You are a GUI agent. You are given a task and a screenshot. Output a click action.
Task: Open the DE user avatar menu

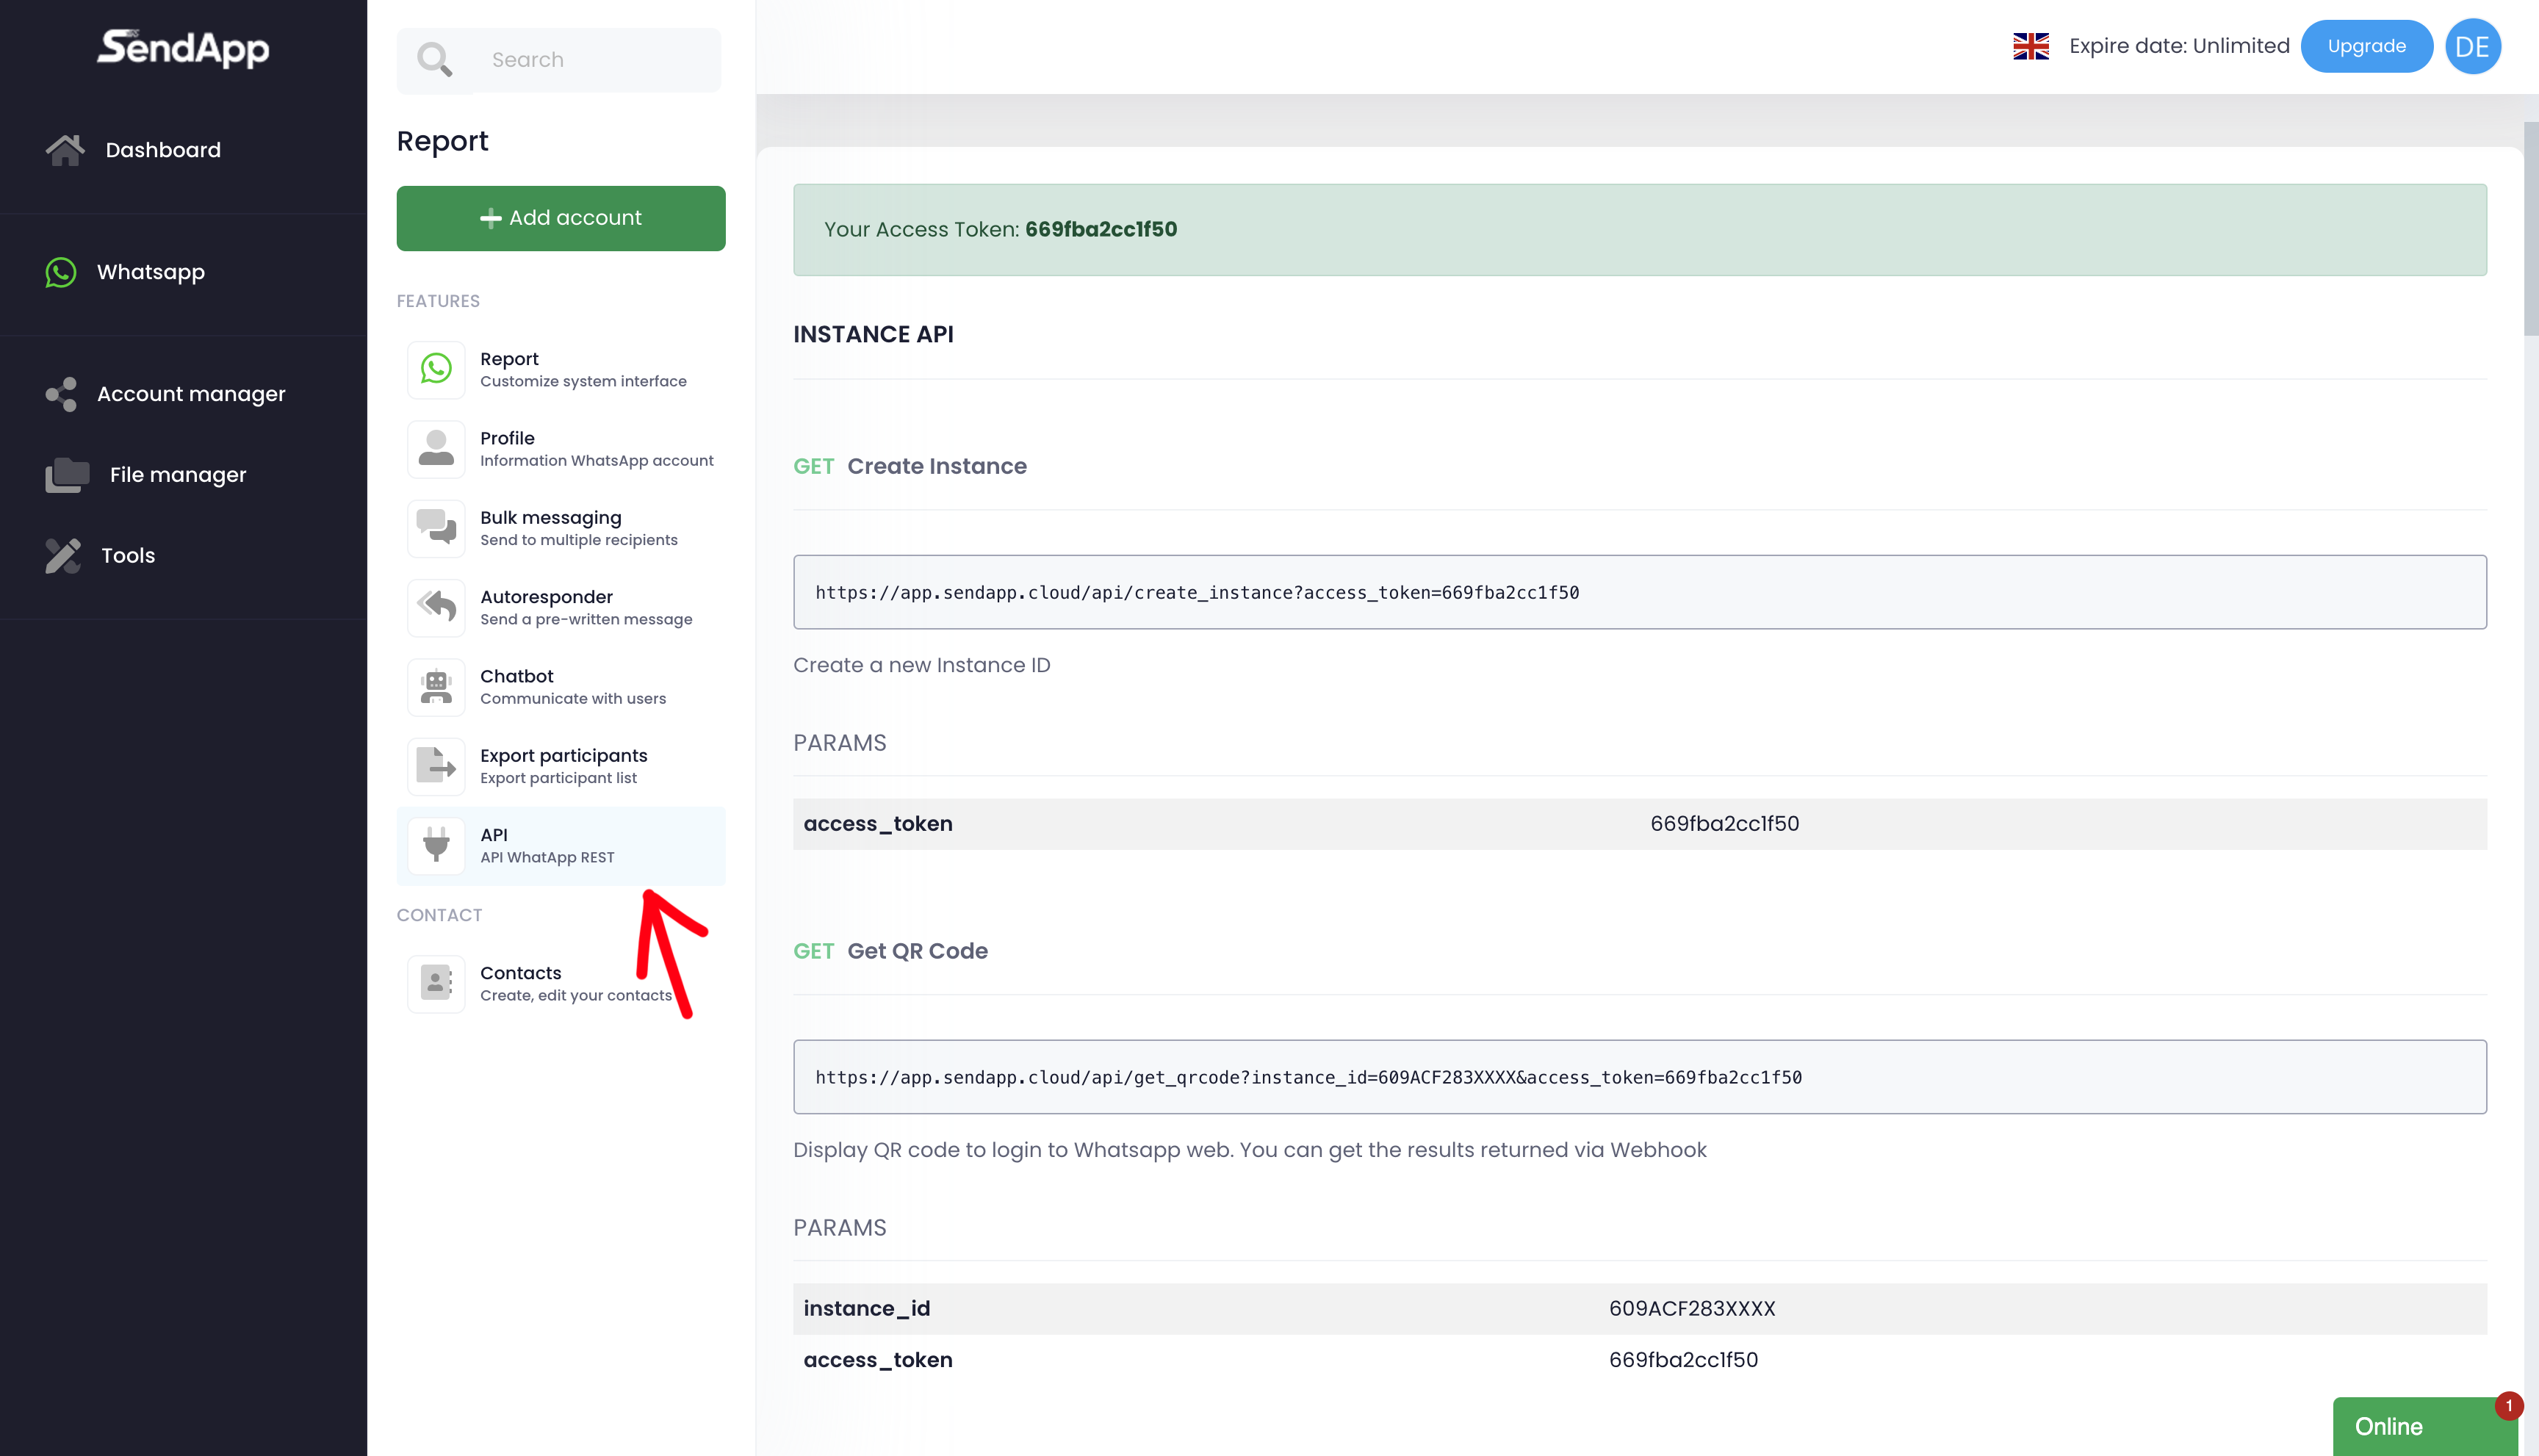(2472, 46)
